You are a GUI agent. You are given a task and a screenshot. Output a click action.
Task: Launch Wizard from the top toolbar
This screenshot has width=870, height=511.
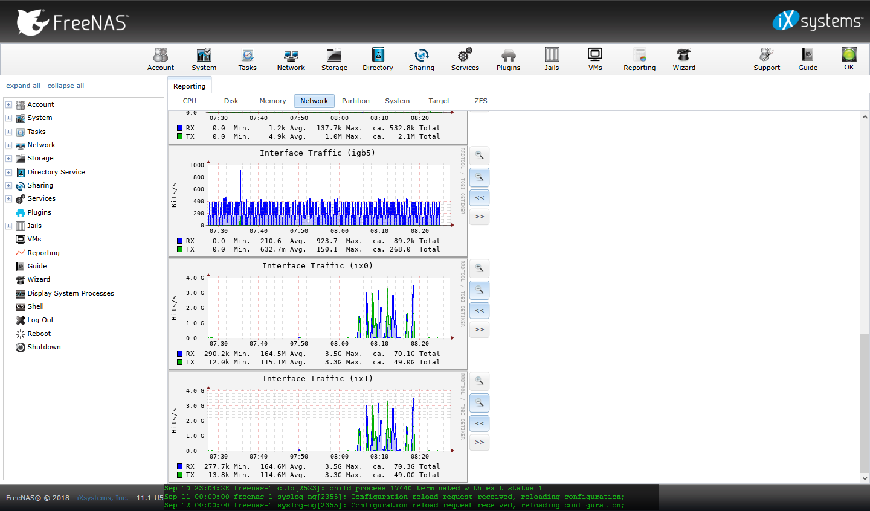[x=684, y=59]
